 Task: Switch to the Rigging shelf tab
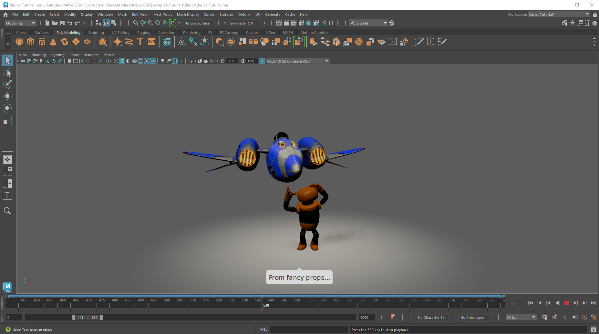[144, 33]
